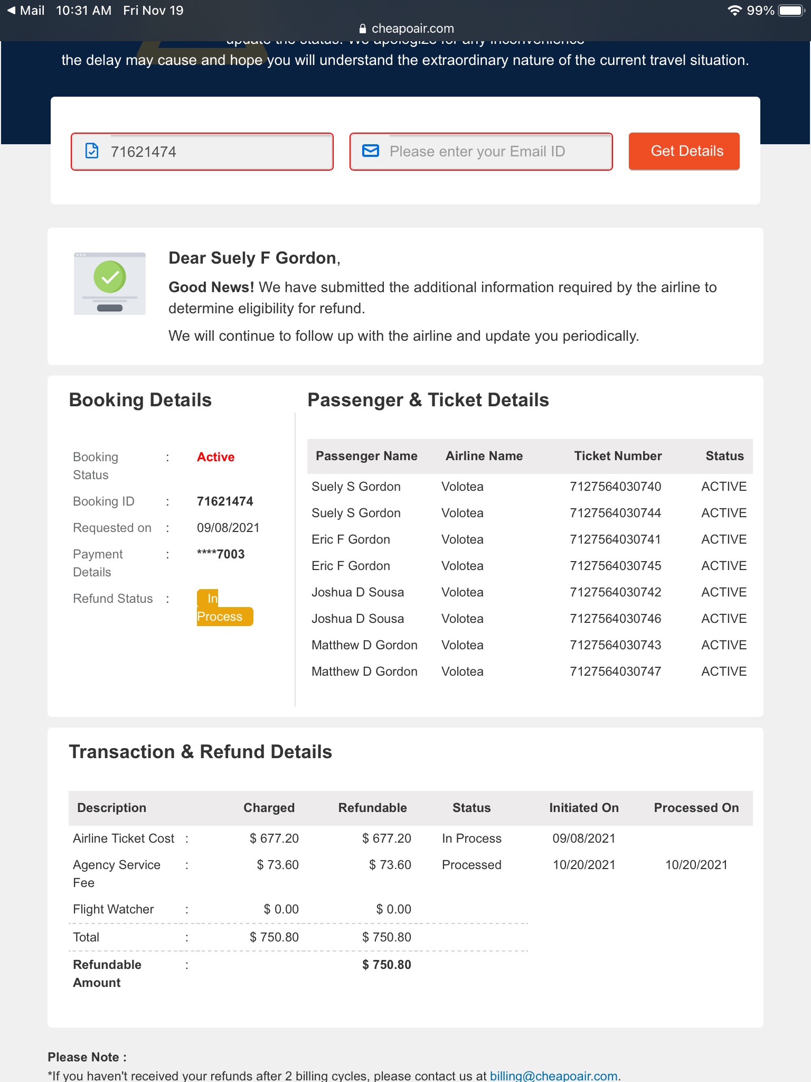Tap the Wi-Fi status icon
The height and width of the screenshot is (1082, 811).
tap(734, 11)
